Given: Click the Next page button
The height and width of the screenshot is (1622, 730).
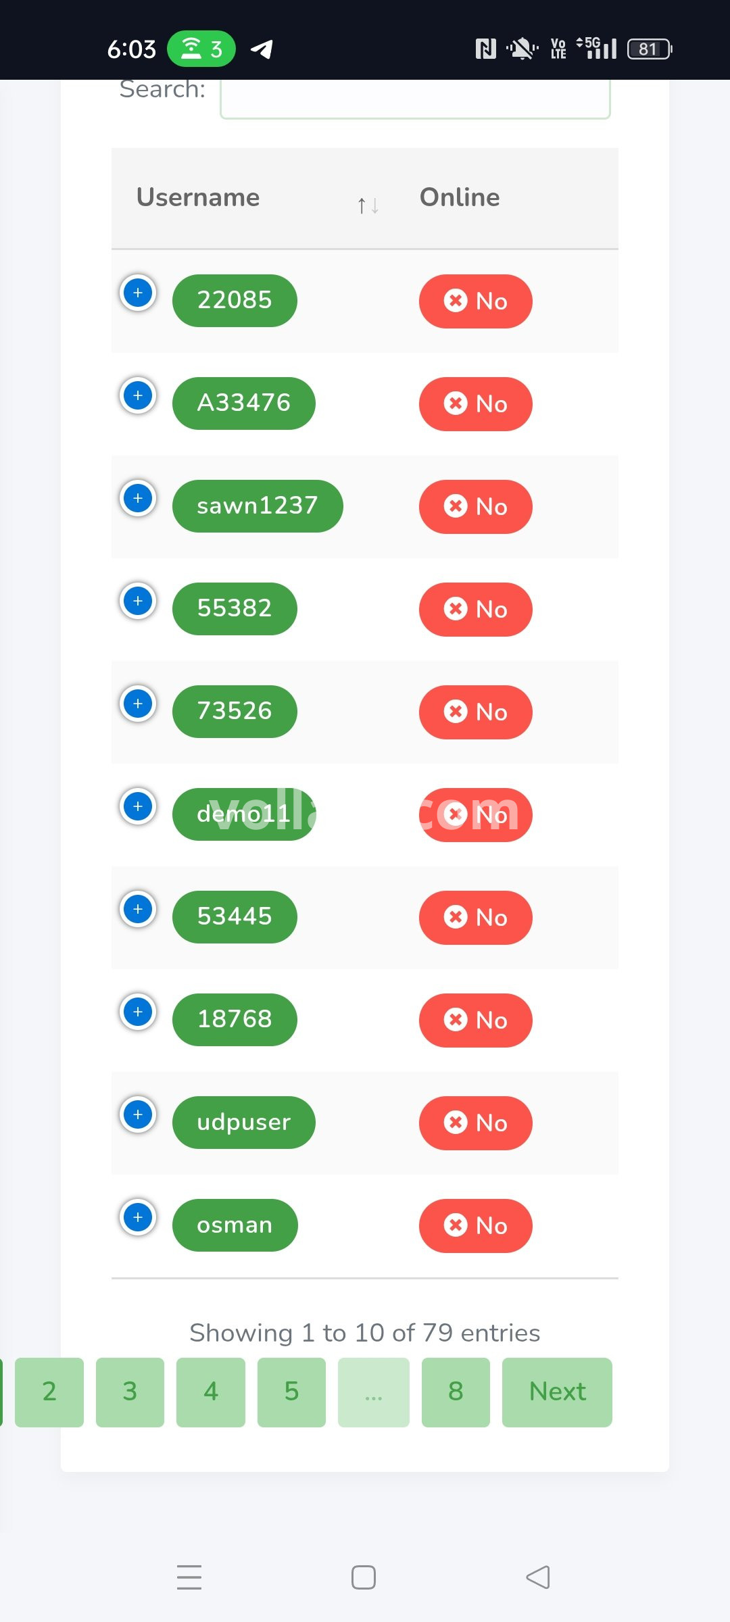Looking at the screenshot, I should pyautogui.click(x=557, y=1392).
